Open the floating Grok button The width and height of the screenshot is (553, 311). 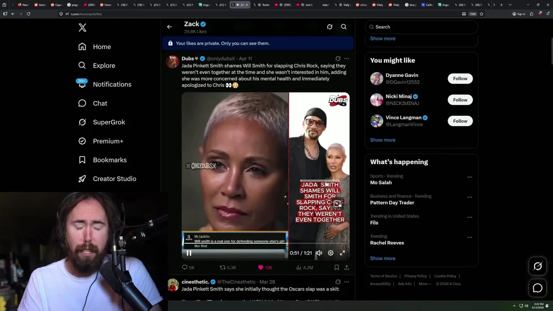537,267
